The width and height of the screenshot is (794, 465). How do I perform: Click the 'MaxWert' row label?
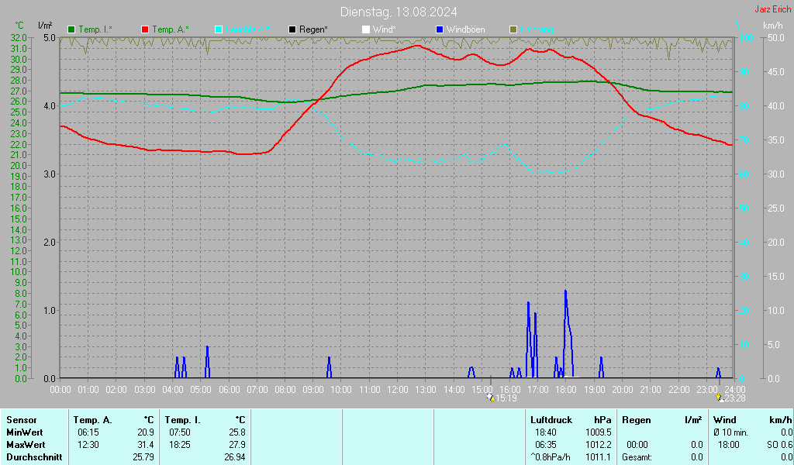26,445
